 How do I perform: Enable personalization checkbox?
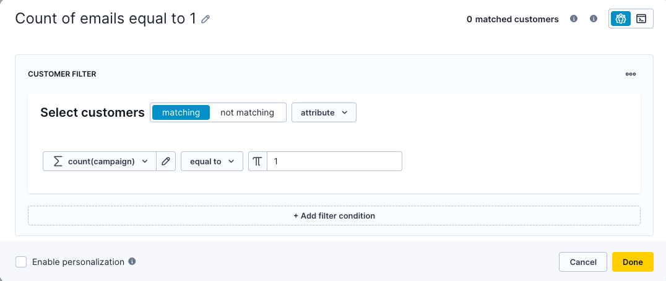(x=21, y=262)
